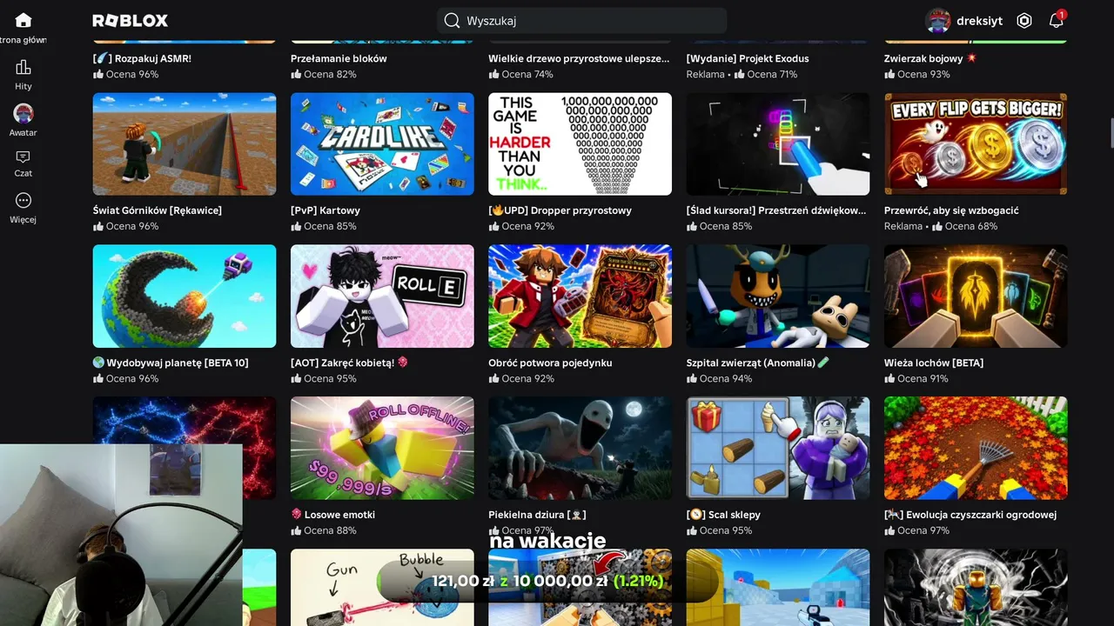1114x626 pixels.
Task: Click 'Ocena 88%' under Losowe emotki
Action: (x=324, y=530)
